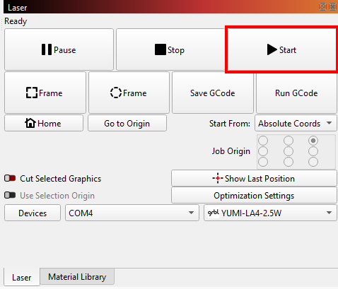Float the Laser panel window
This screenshot has width=338, height=289.
(x=322, y=7)
